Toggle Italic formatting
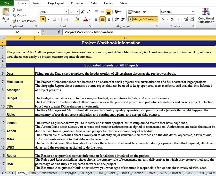Viewport: 216px width, 176px height. (48, 19)
